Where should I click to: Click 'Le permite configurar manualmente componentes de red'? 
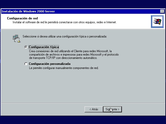point(64,68)
